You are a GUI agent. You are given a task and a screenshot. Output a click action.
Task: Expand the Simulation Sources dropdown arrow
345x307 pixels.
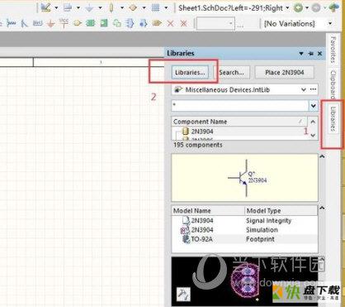[144, 7]
